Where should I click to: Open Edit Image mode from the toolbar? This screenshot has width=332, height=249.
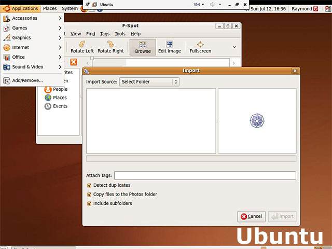point(170,47)
